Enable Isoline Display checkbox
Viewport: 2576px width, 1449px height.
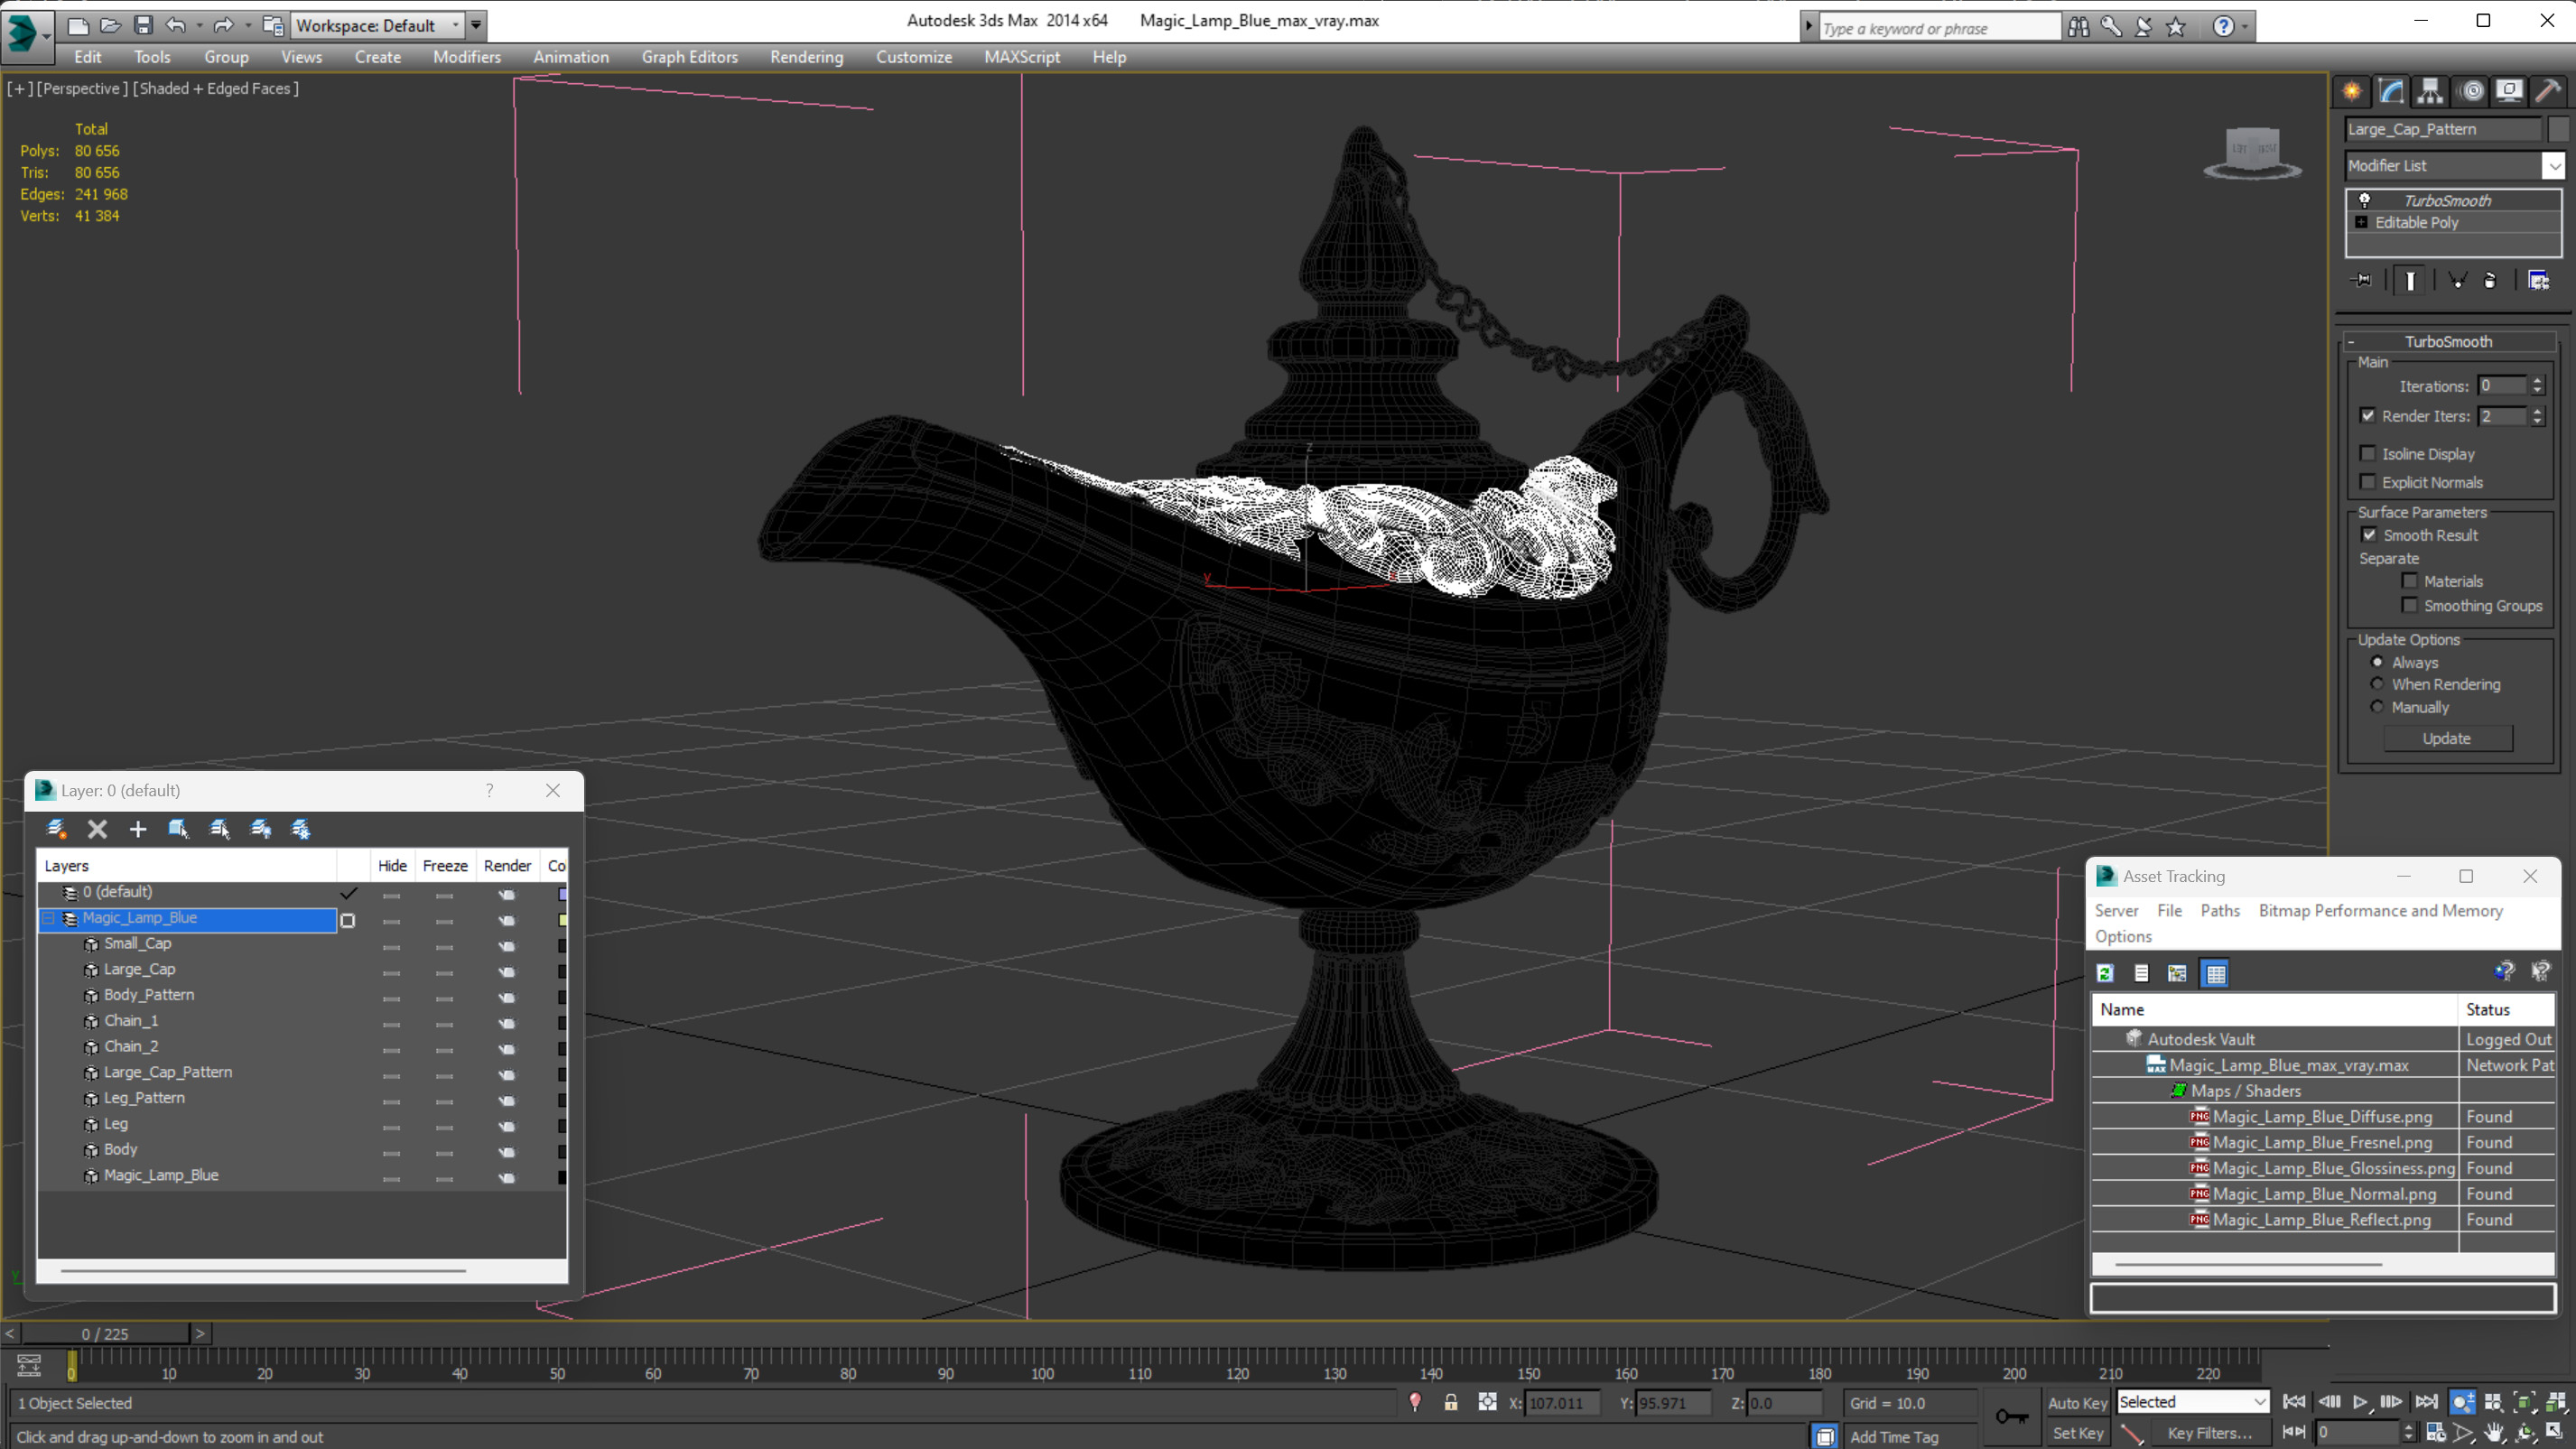2367,454
